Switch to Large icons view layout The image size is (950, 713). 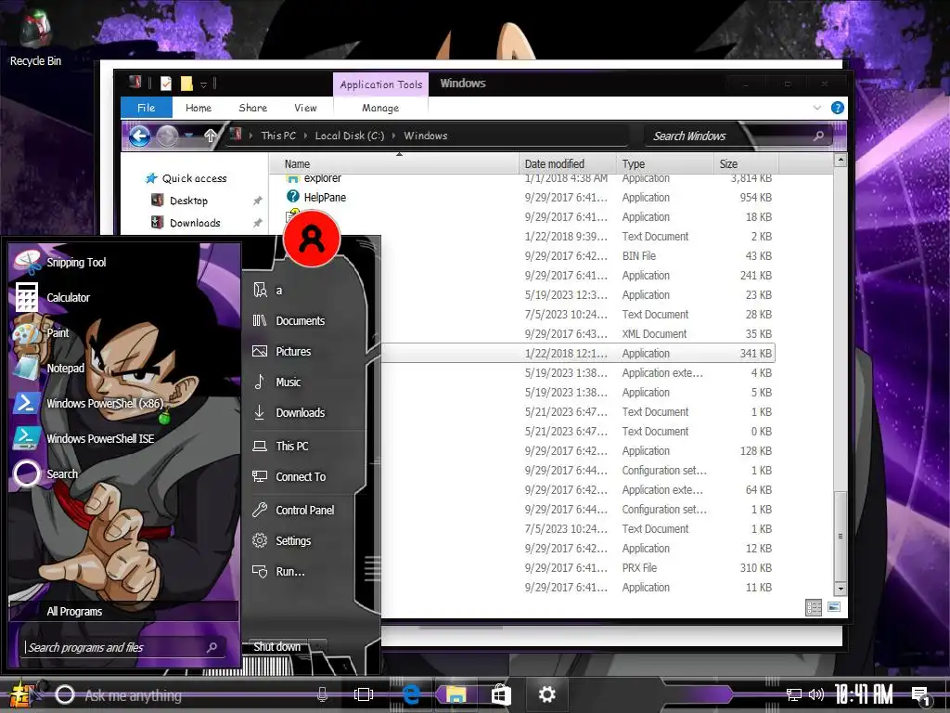click(834, 607)
